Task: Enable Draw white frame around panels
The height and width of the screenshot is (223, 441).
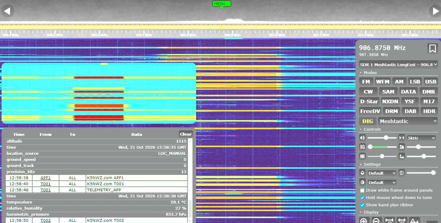Action: 362,190
